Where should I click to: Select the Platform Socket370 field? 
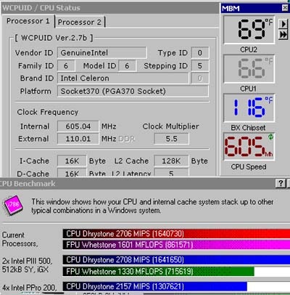133,91
